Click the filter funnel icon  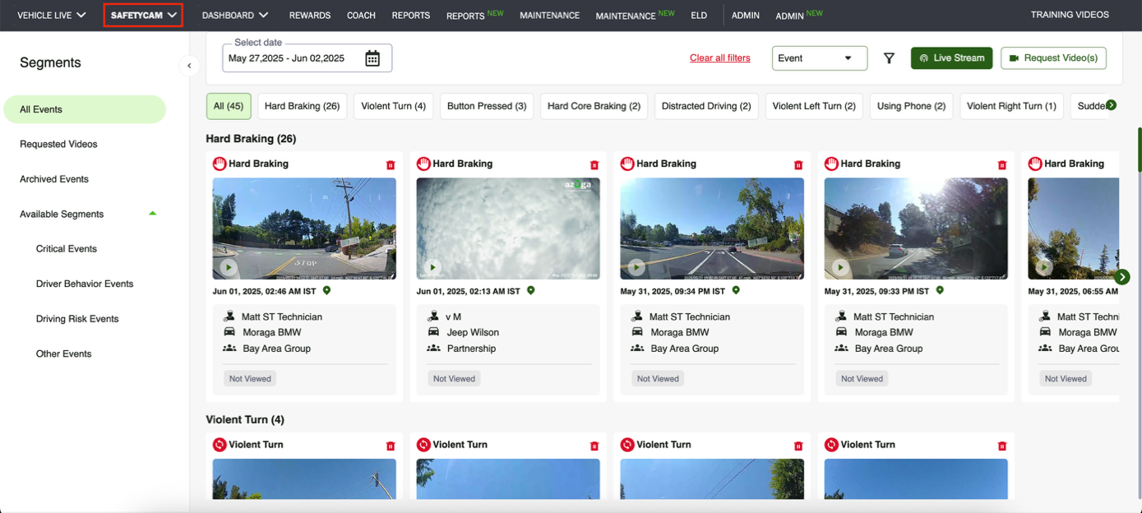tap(889, 58)
